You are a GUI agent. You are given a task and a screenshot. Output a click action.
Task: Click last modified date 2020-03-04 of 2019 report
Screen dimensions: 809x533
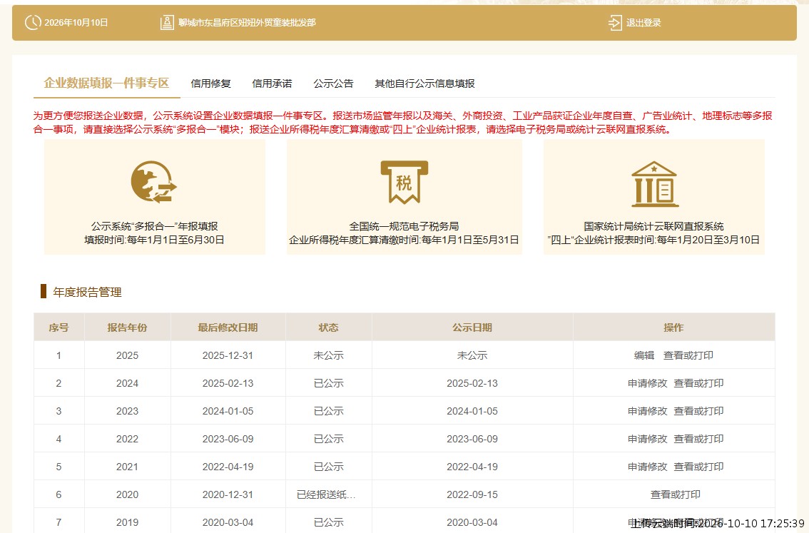pos(228,523)
